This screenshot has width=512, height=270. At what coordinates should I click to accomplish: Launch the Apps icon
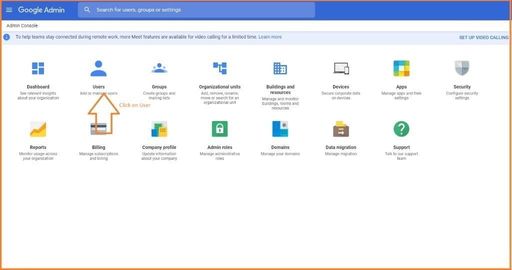click(x=401, y=68)
